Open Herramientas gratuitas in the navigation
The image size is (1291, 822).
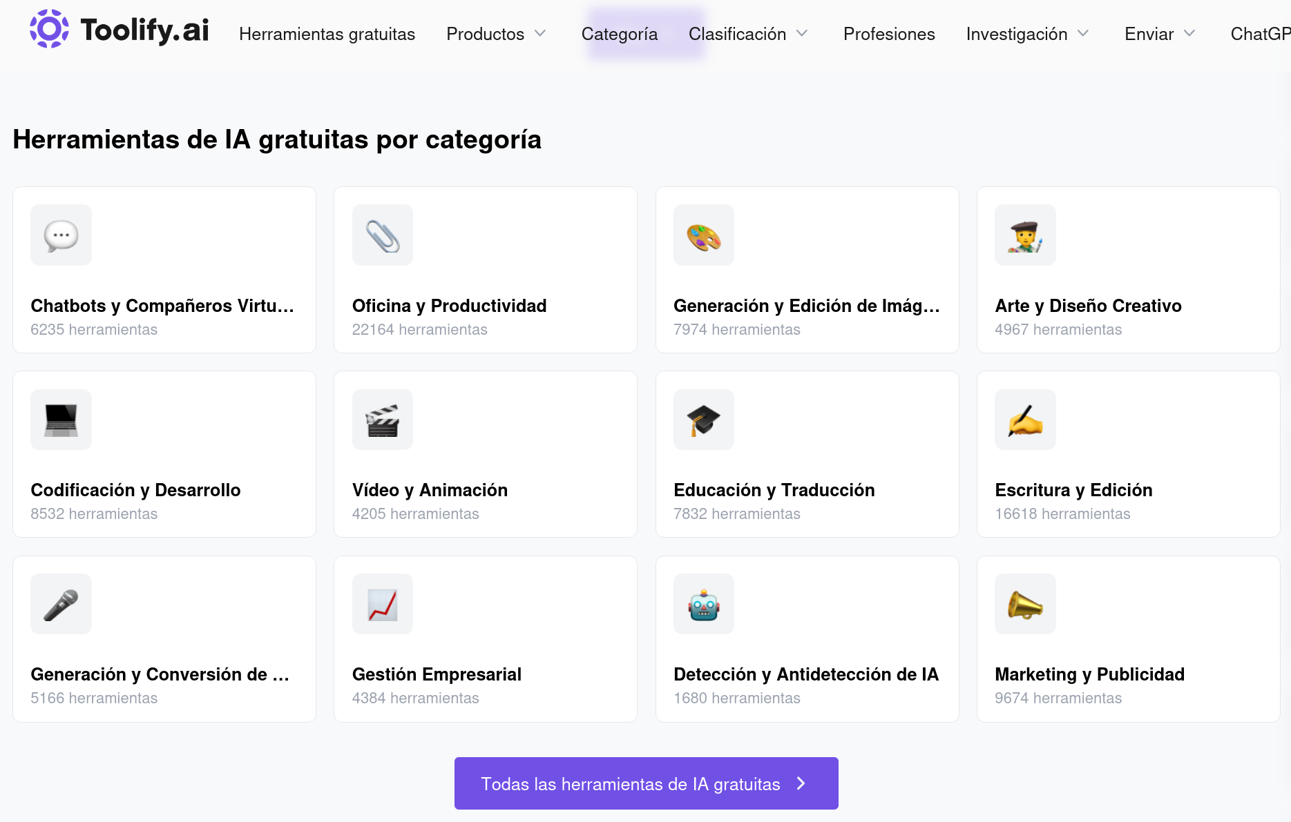click(327, 34)
